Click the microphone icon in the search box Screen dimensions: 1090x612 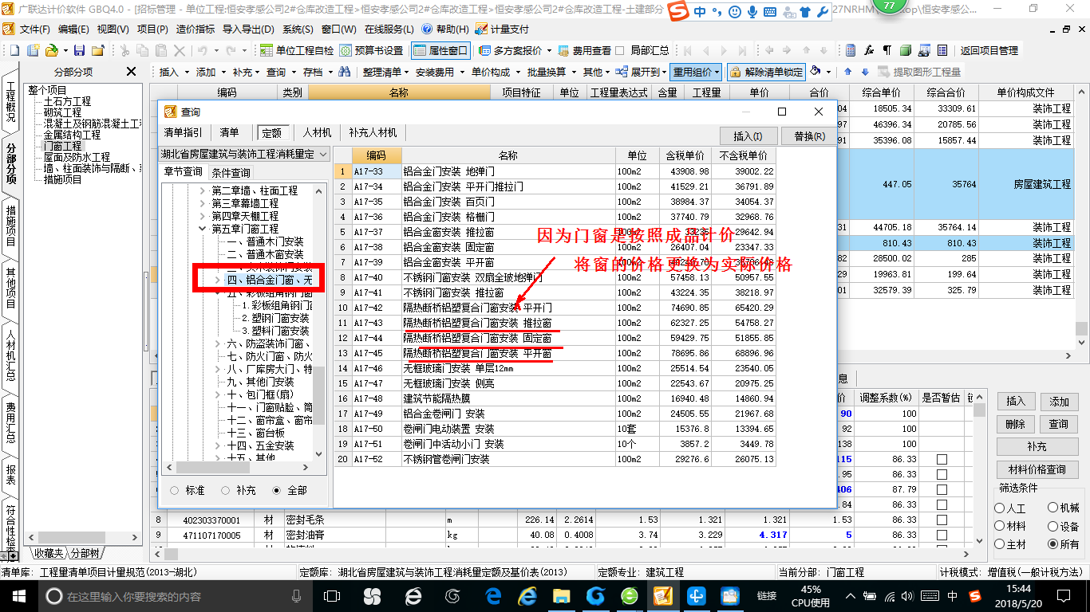[x=297, y=596]
